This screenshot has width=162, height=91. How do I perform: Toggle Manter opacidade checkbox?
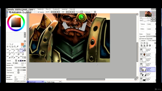[15, 81]
